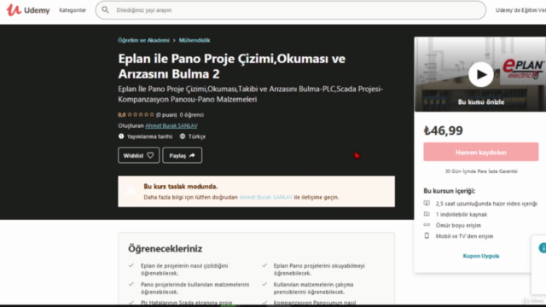Click the Hemen kaydolun button
The width and height of the screenshot is (546, 307).
(481, 152)
